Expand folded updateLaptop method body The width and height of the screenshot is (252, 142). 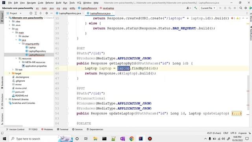(x=237, y=113)
